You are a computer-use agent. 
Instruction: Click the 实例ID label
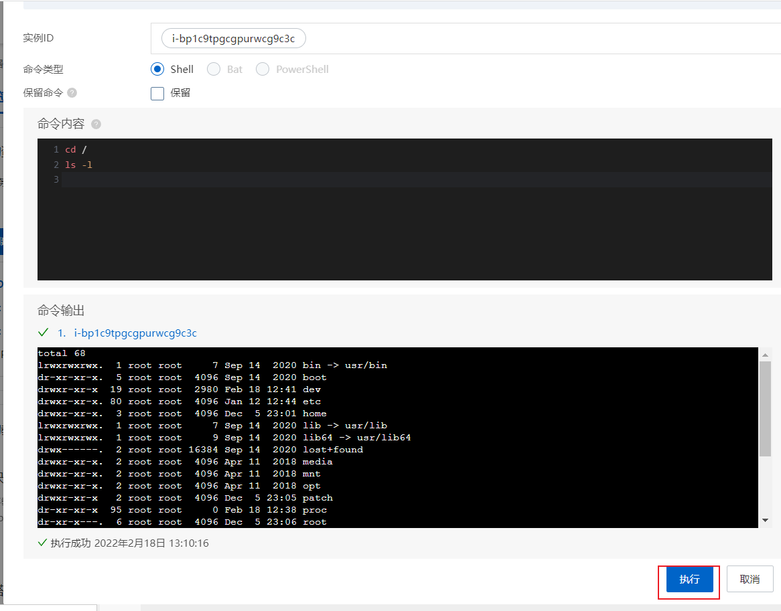(x=38, y=38)
